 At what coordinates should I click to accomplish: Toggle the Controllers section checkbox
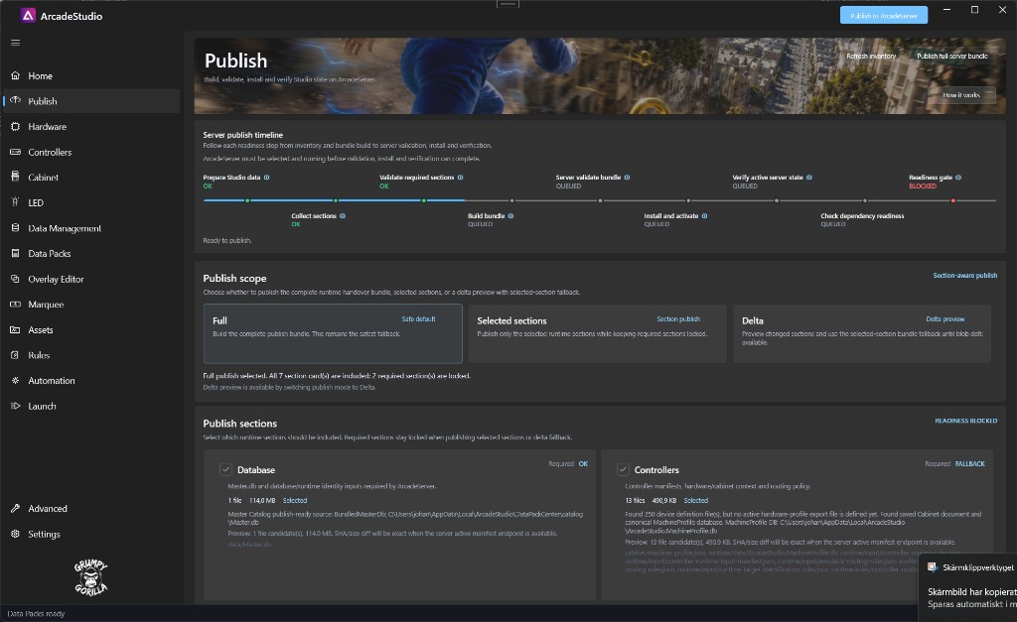tap(623, 470)
